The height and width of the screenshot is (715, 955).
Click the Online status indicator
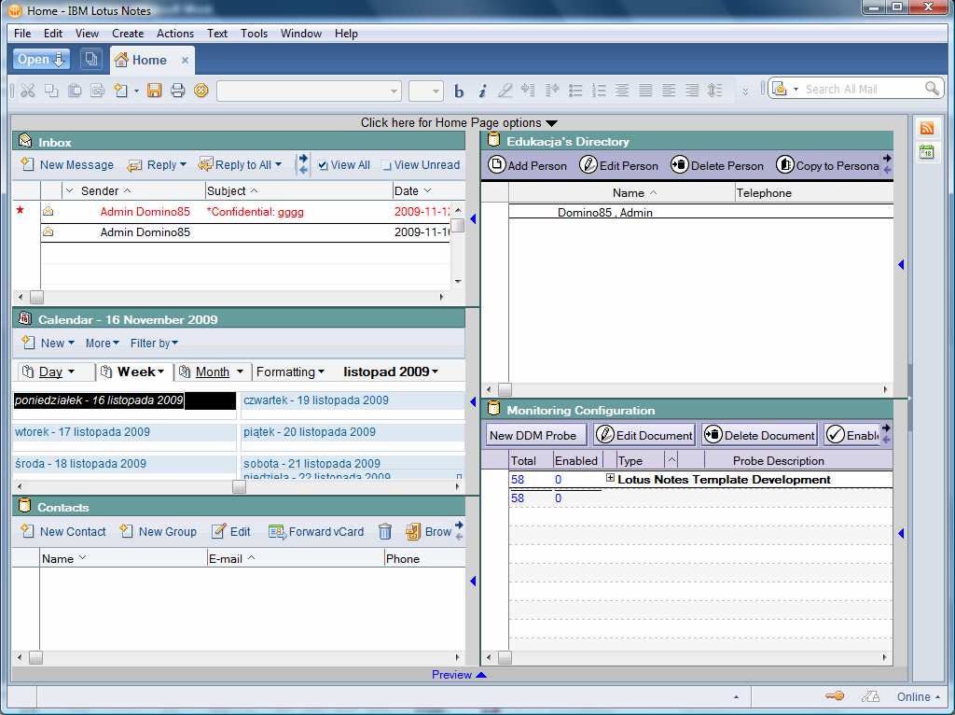tap(918, 696)
